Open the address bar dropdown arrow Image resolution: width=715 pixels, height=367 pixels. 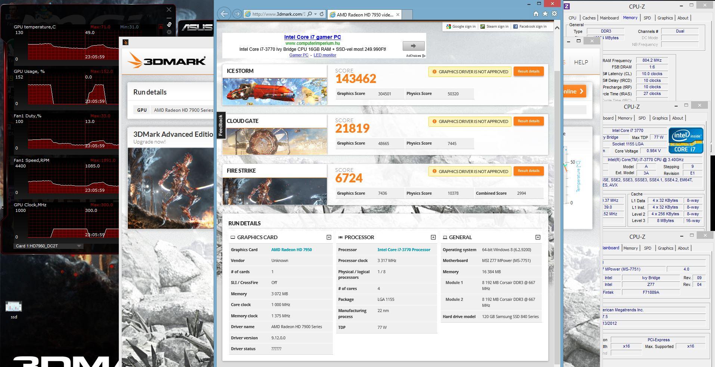click(x=316, y=14)
